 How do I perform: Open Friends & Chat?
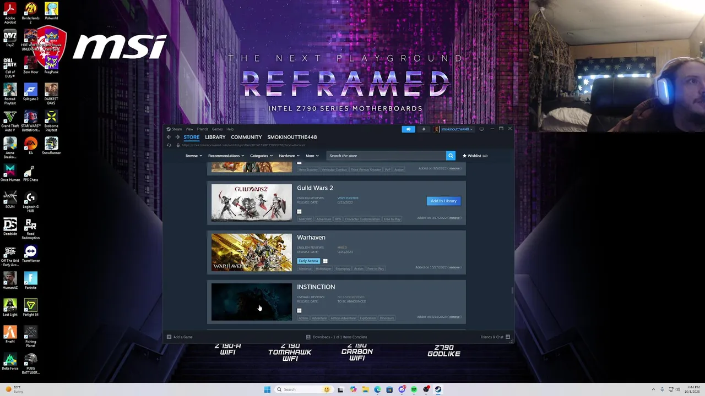(x=495, y=337)
